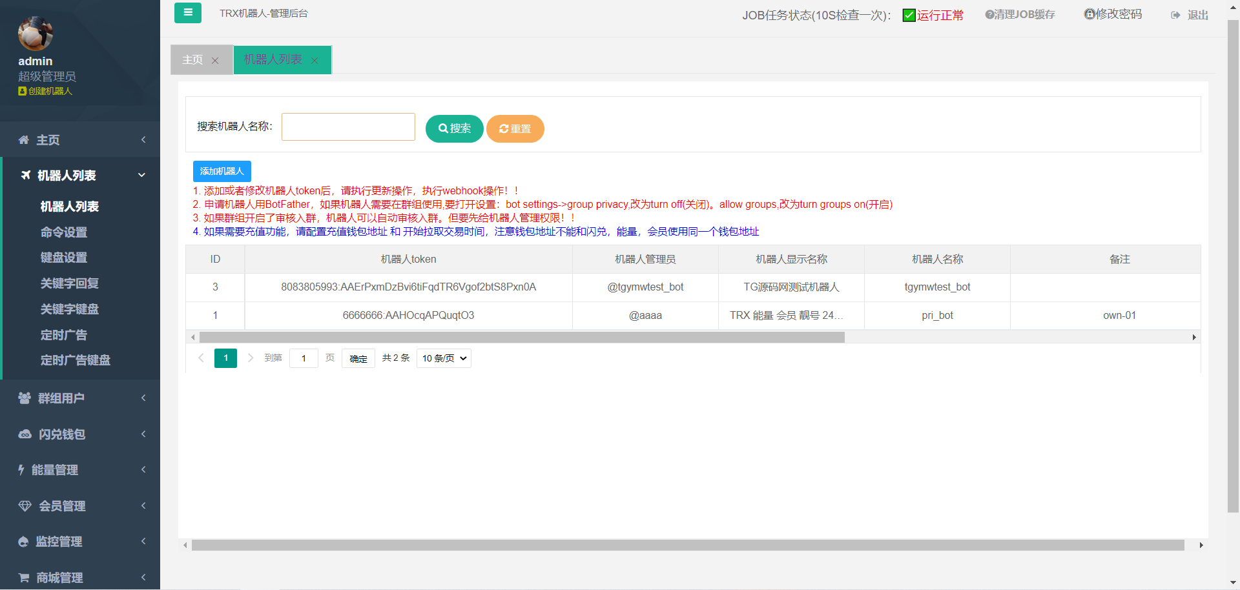Click the orange 重置 button

[515, 128]
